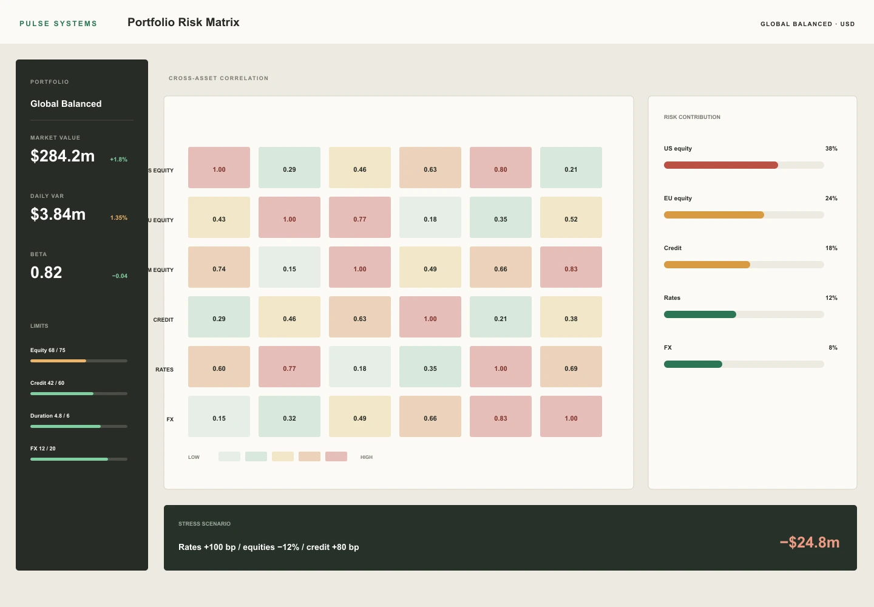Click the FX 12 / 20 limit bar
The width and height of the screenshot is (874, 607).
coord(79,459)
